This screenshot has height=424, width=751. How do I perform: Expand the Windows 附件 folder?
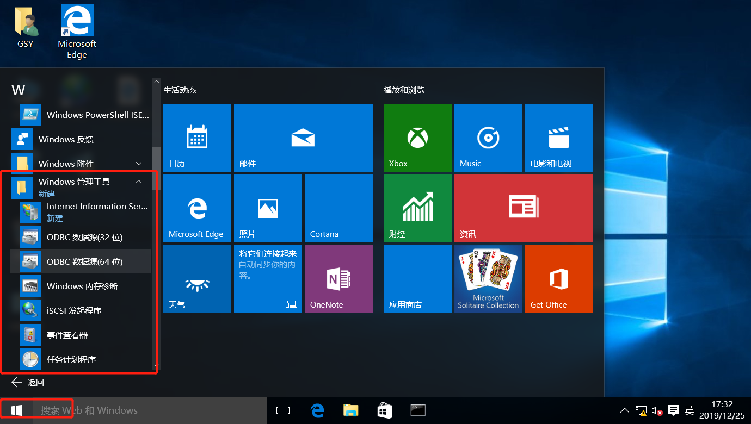pos(81,164)
